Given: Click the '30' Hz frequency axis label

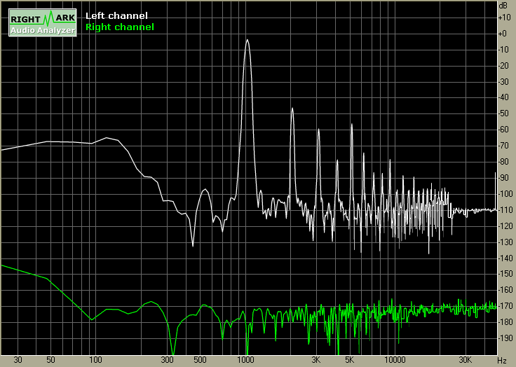Looking at the screenshot, I should 18,360.
